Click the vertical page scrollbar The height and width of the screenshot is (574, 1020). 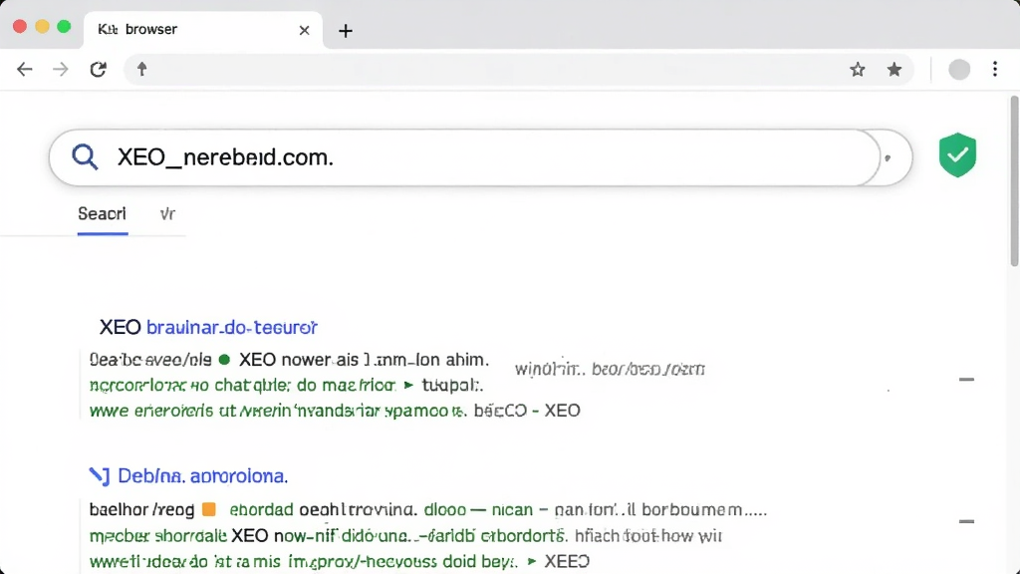[1014, 181]
